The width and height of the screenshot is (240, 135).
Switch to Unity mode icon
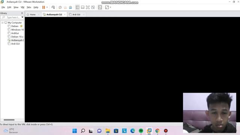[x=93, y=7]
